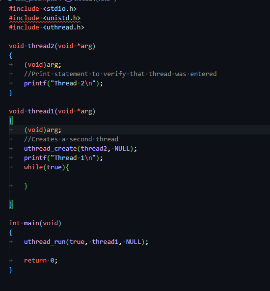This screenshot has width=270, height=291.
Task: Click the #include <uthread.h> line
Action: point(47,27)
